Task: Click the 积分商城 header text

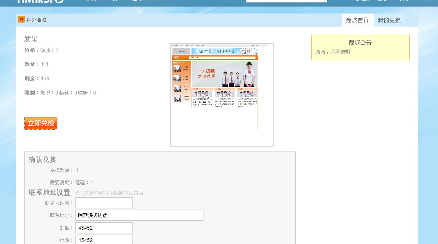Action: 36,20
